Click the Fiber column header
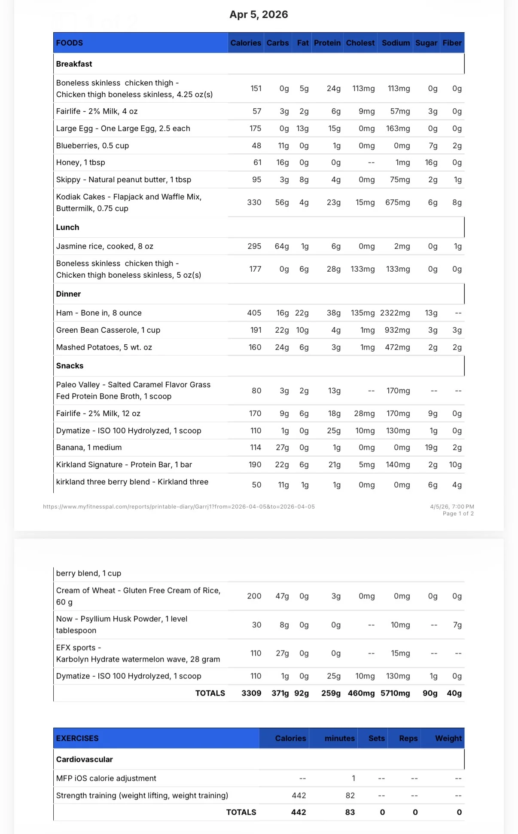The height and width of the screenshot is (834, 518). 452,43
